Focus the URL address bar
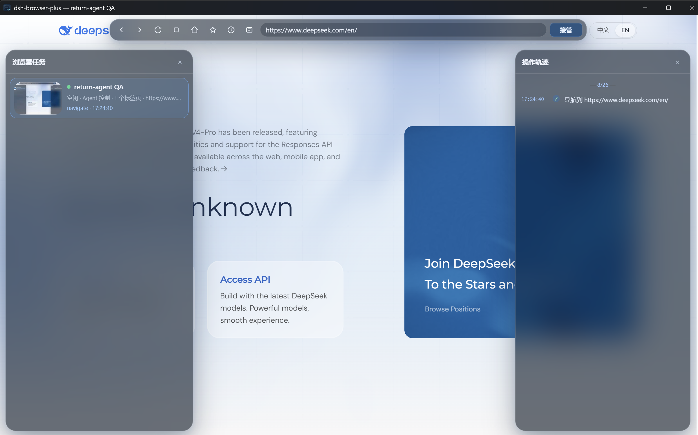Viewport: 698px width, 435px height. (x=403, y=30)
